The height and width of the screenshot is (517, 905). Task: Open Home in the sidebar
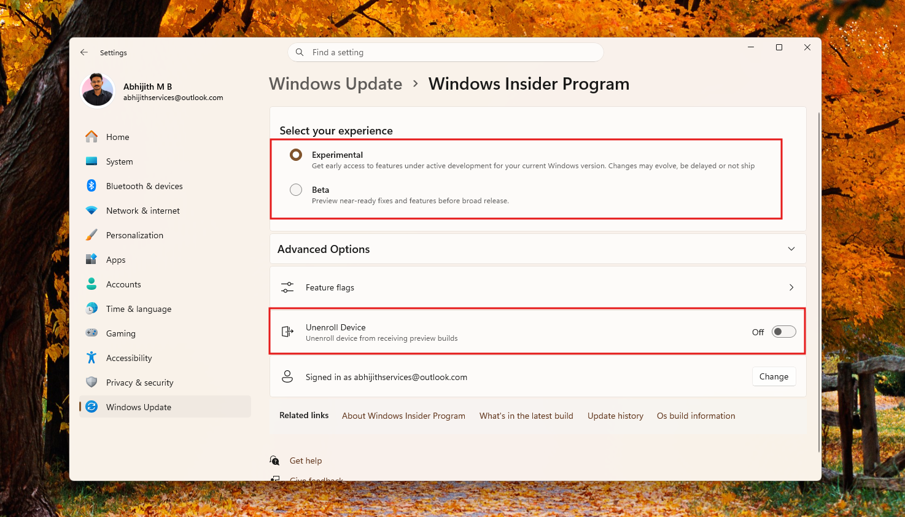(x=165, y=136)
